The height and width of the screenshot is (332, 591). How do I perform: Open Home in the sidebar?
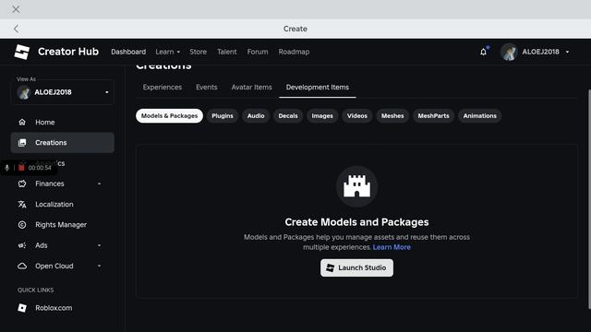pyautogui.click(x=63, y=122)
